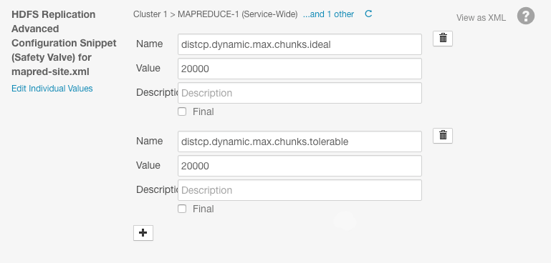Click the HDFS Replication Advanced Configuration Snippet heading
The image size is (551, 263).
[x=64, y=43]
